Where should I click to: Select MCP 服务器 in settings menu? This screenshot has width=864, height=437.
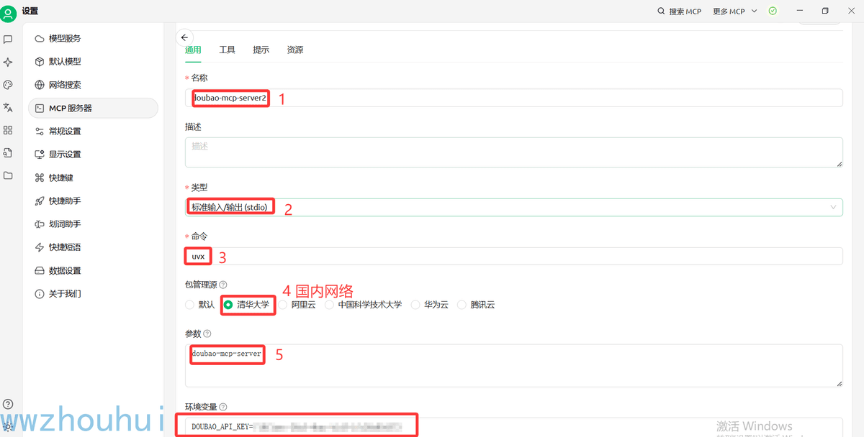tap(93, 108)
